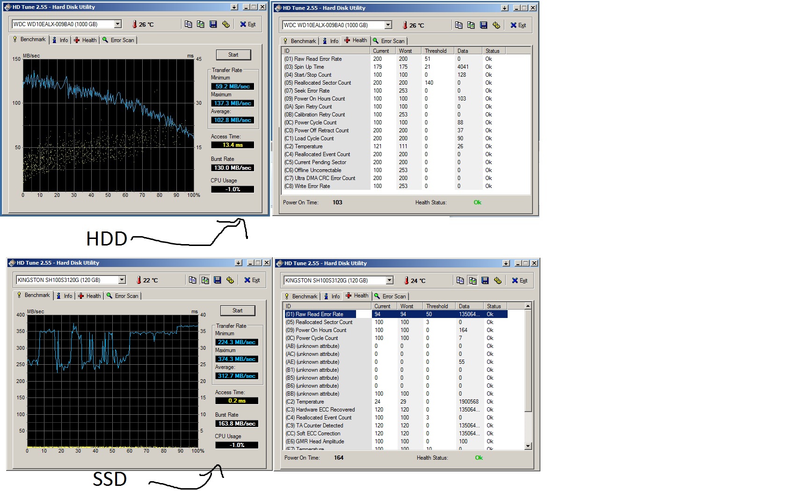Start benchmark in WDC Benchmark window
This screenshot has width=786, height=491.
coord(233,55)
